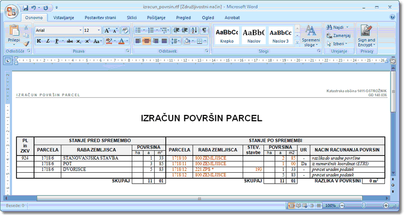Click the zoom slider handle
404x216 pixels.
[x=364, y=205]
